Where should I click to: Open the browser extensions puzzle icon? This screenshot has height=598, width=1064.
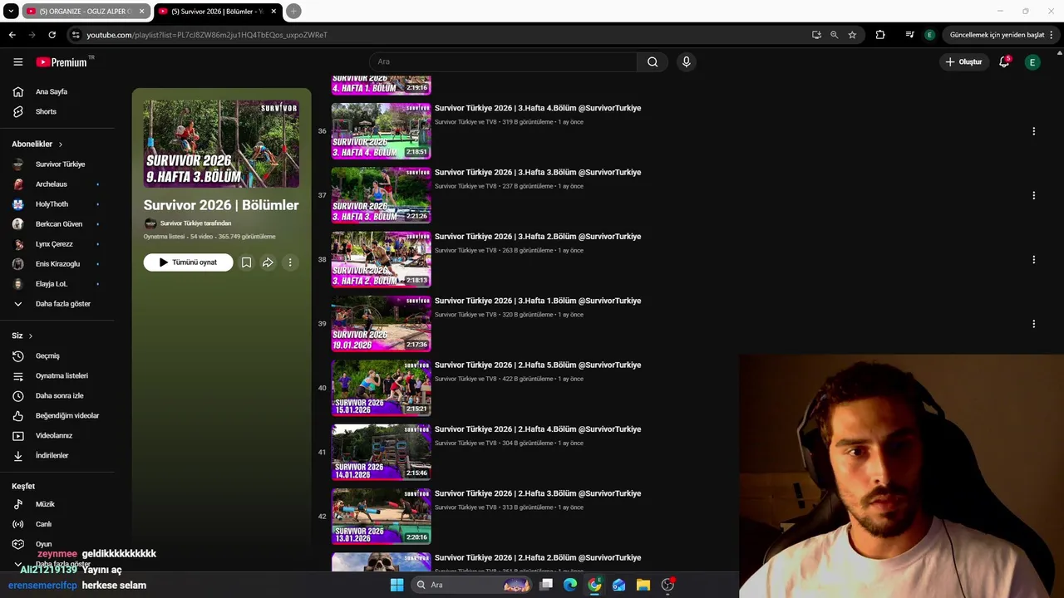[x=880, y=35]
